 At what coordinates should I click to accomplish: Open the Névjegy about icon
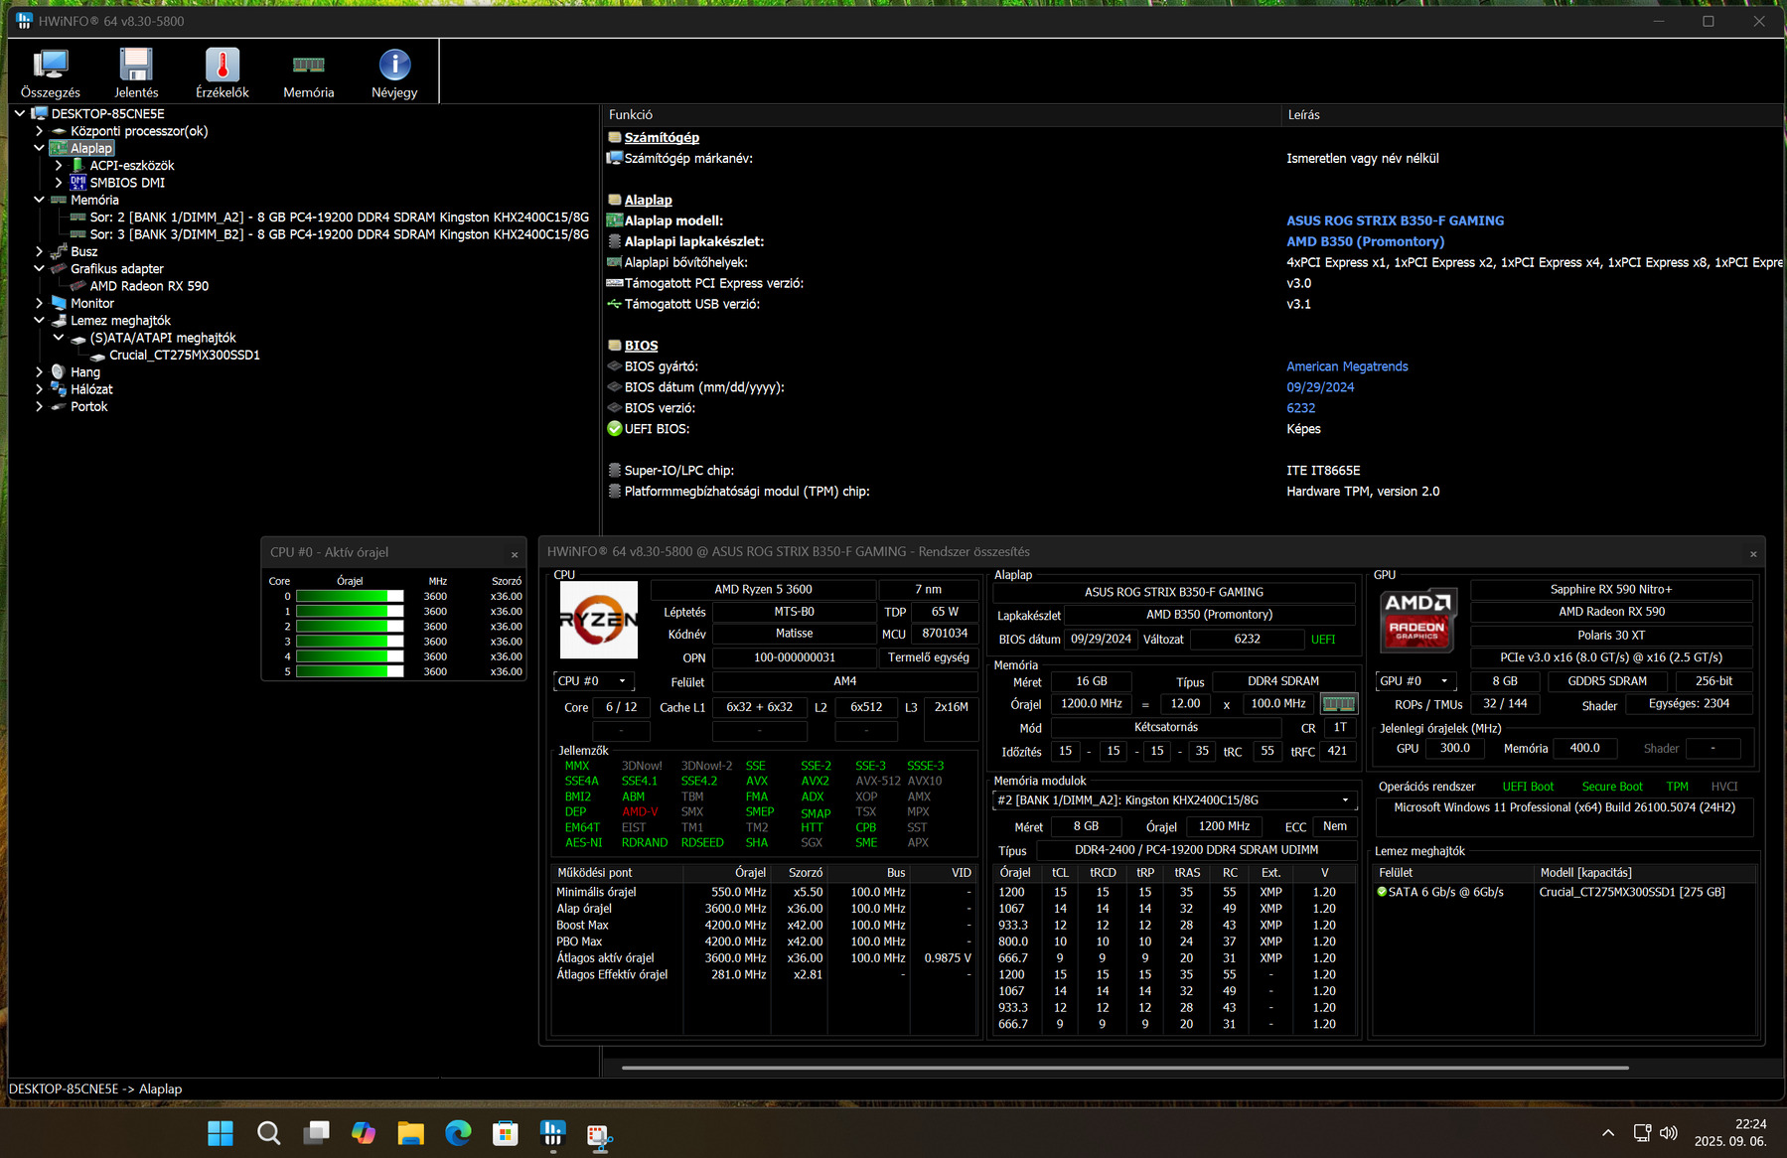coord(394,72)
